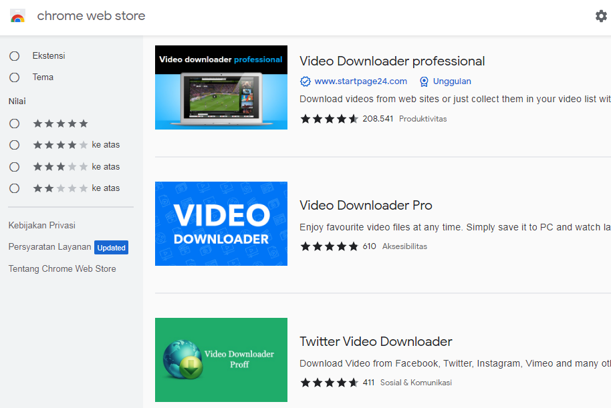Click description starting 'Download Video from Facebook'

click(x=455, y=364)
